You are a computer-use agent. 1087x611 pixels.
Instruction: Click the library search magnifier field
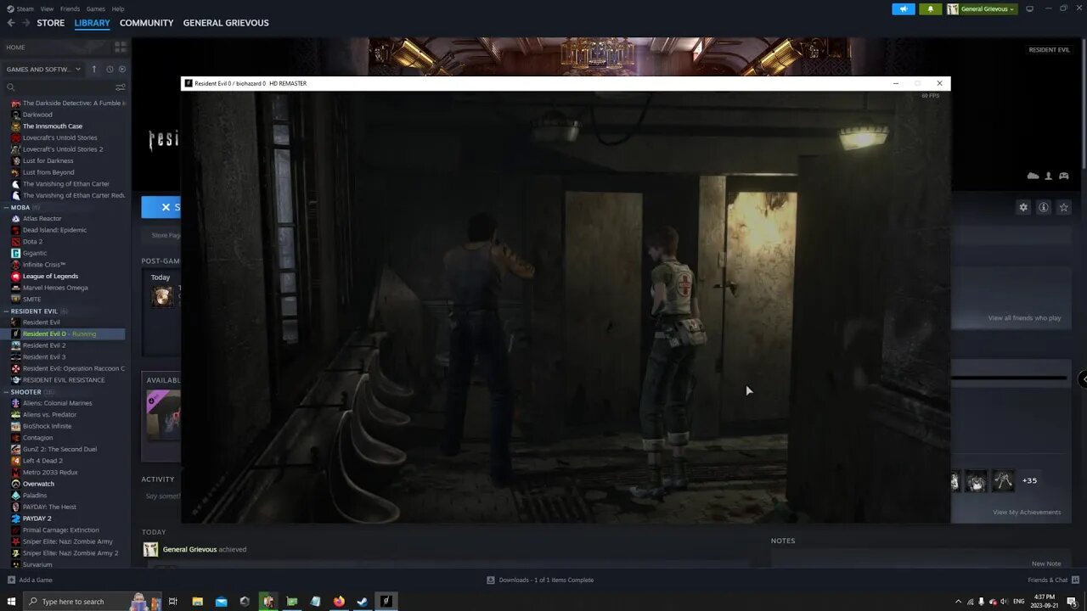tap(56, 87)
